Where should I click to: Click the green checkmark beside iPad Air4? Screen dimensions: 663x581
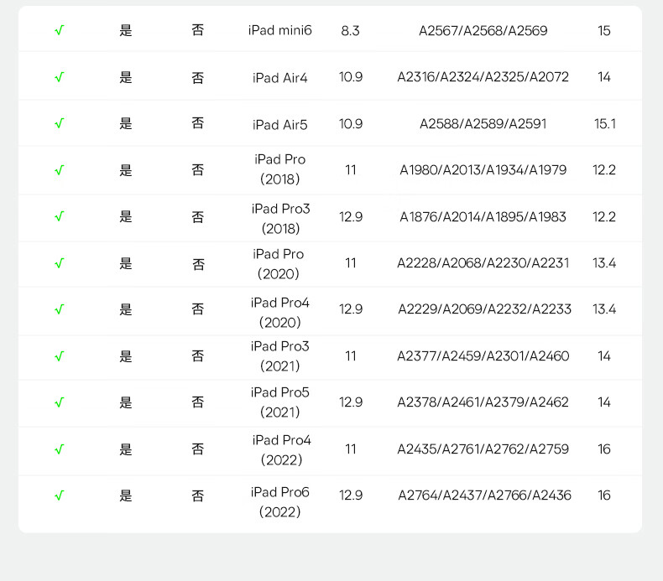(x=59, y=77)
